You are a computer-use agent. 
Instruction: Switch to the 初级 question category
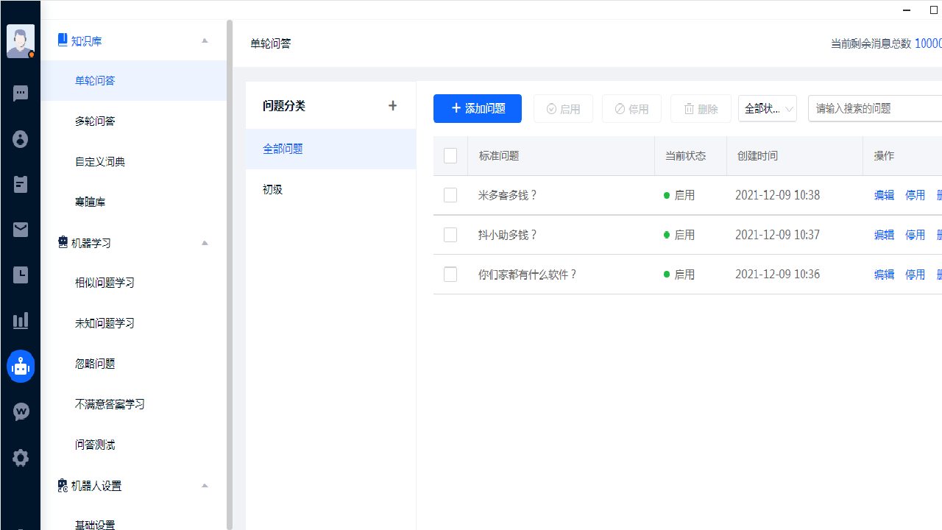click(x=272, y=188)
